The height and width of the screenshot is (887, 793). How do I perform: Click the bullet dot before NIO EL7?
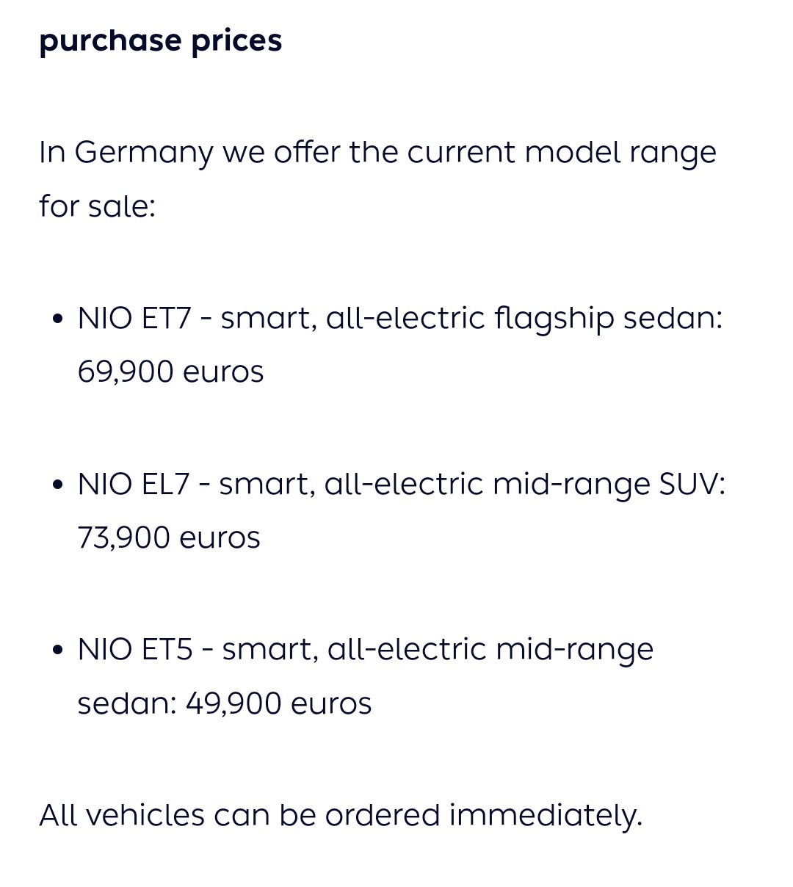click(58, 487)
